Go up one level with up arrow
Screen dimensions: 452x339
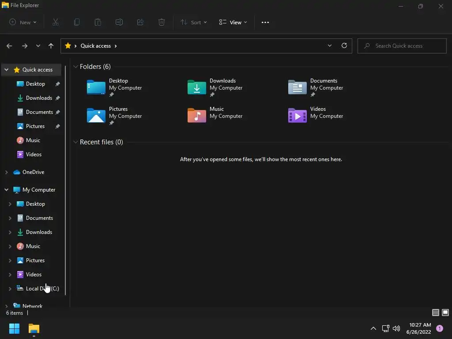51,46
